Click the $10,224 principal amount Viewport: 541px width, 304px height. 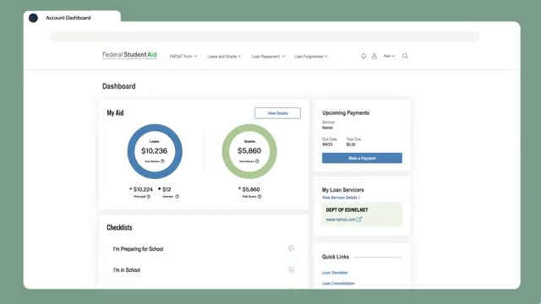[143, 189]
